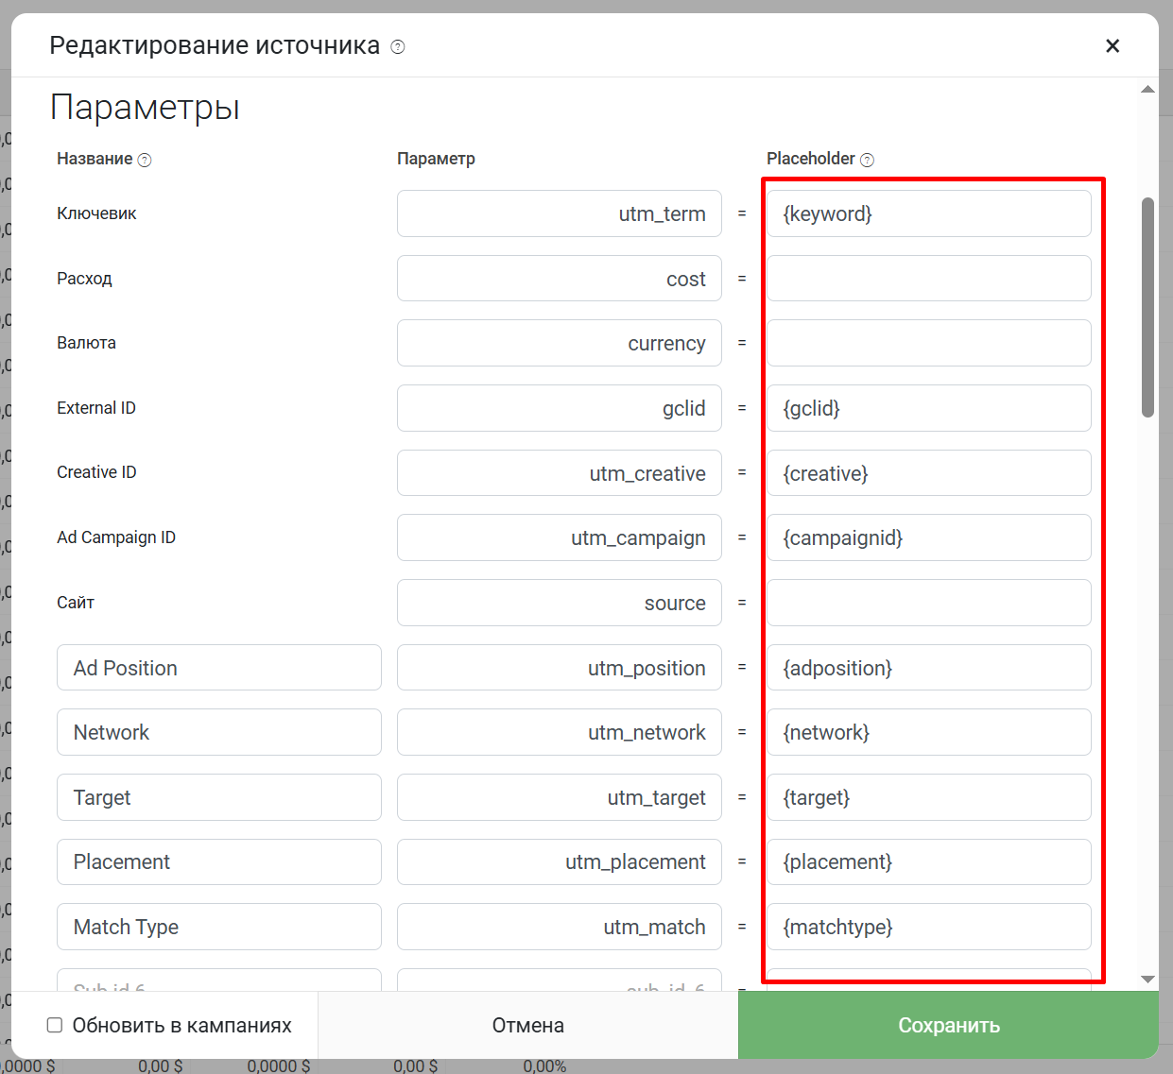Click Отмена button
Screen dimensions: 1173x1074
point(528,1025)
